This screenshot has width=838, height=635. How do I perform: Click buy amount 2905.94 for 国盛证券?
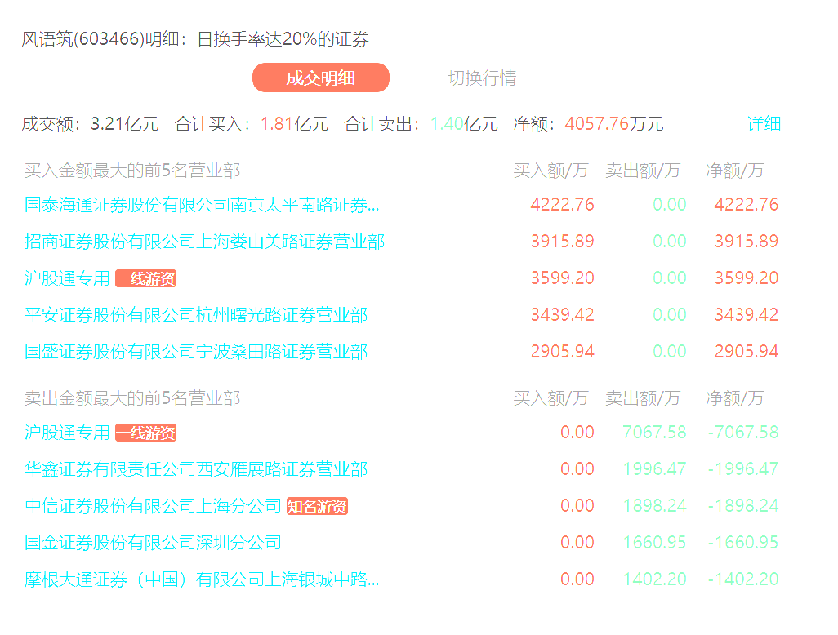(x=562, y=352)
